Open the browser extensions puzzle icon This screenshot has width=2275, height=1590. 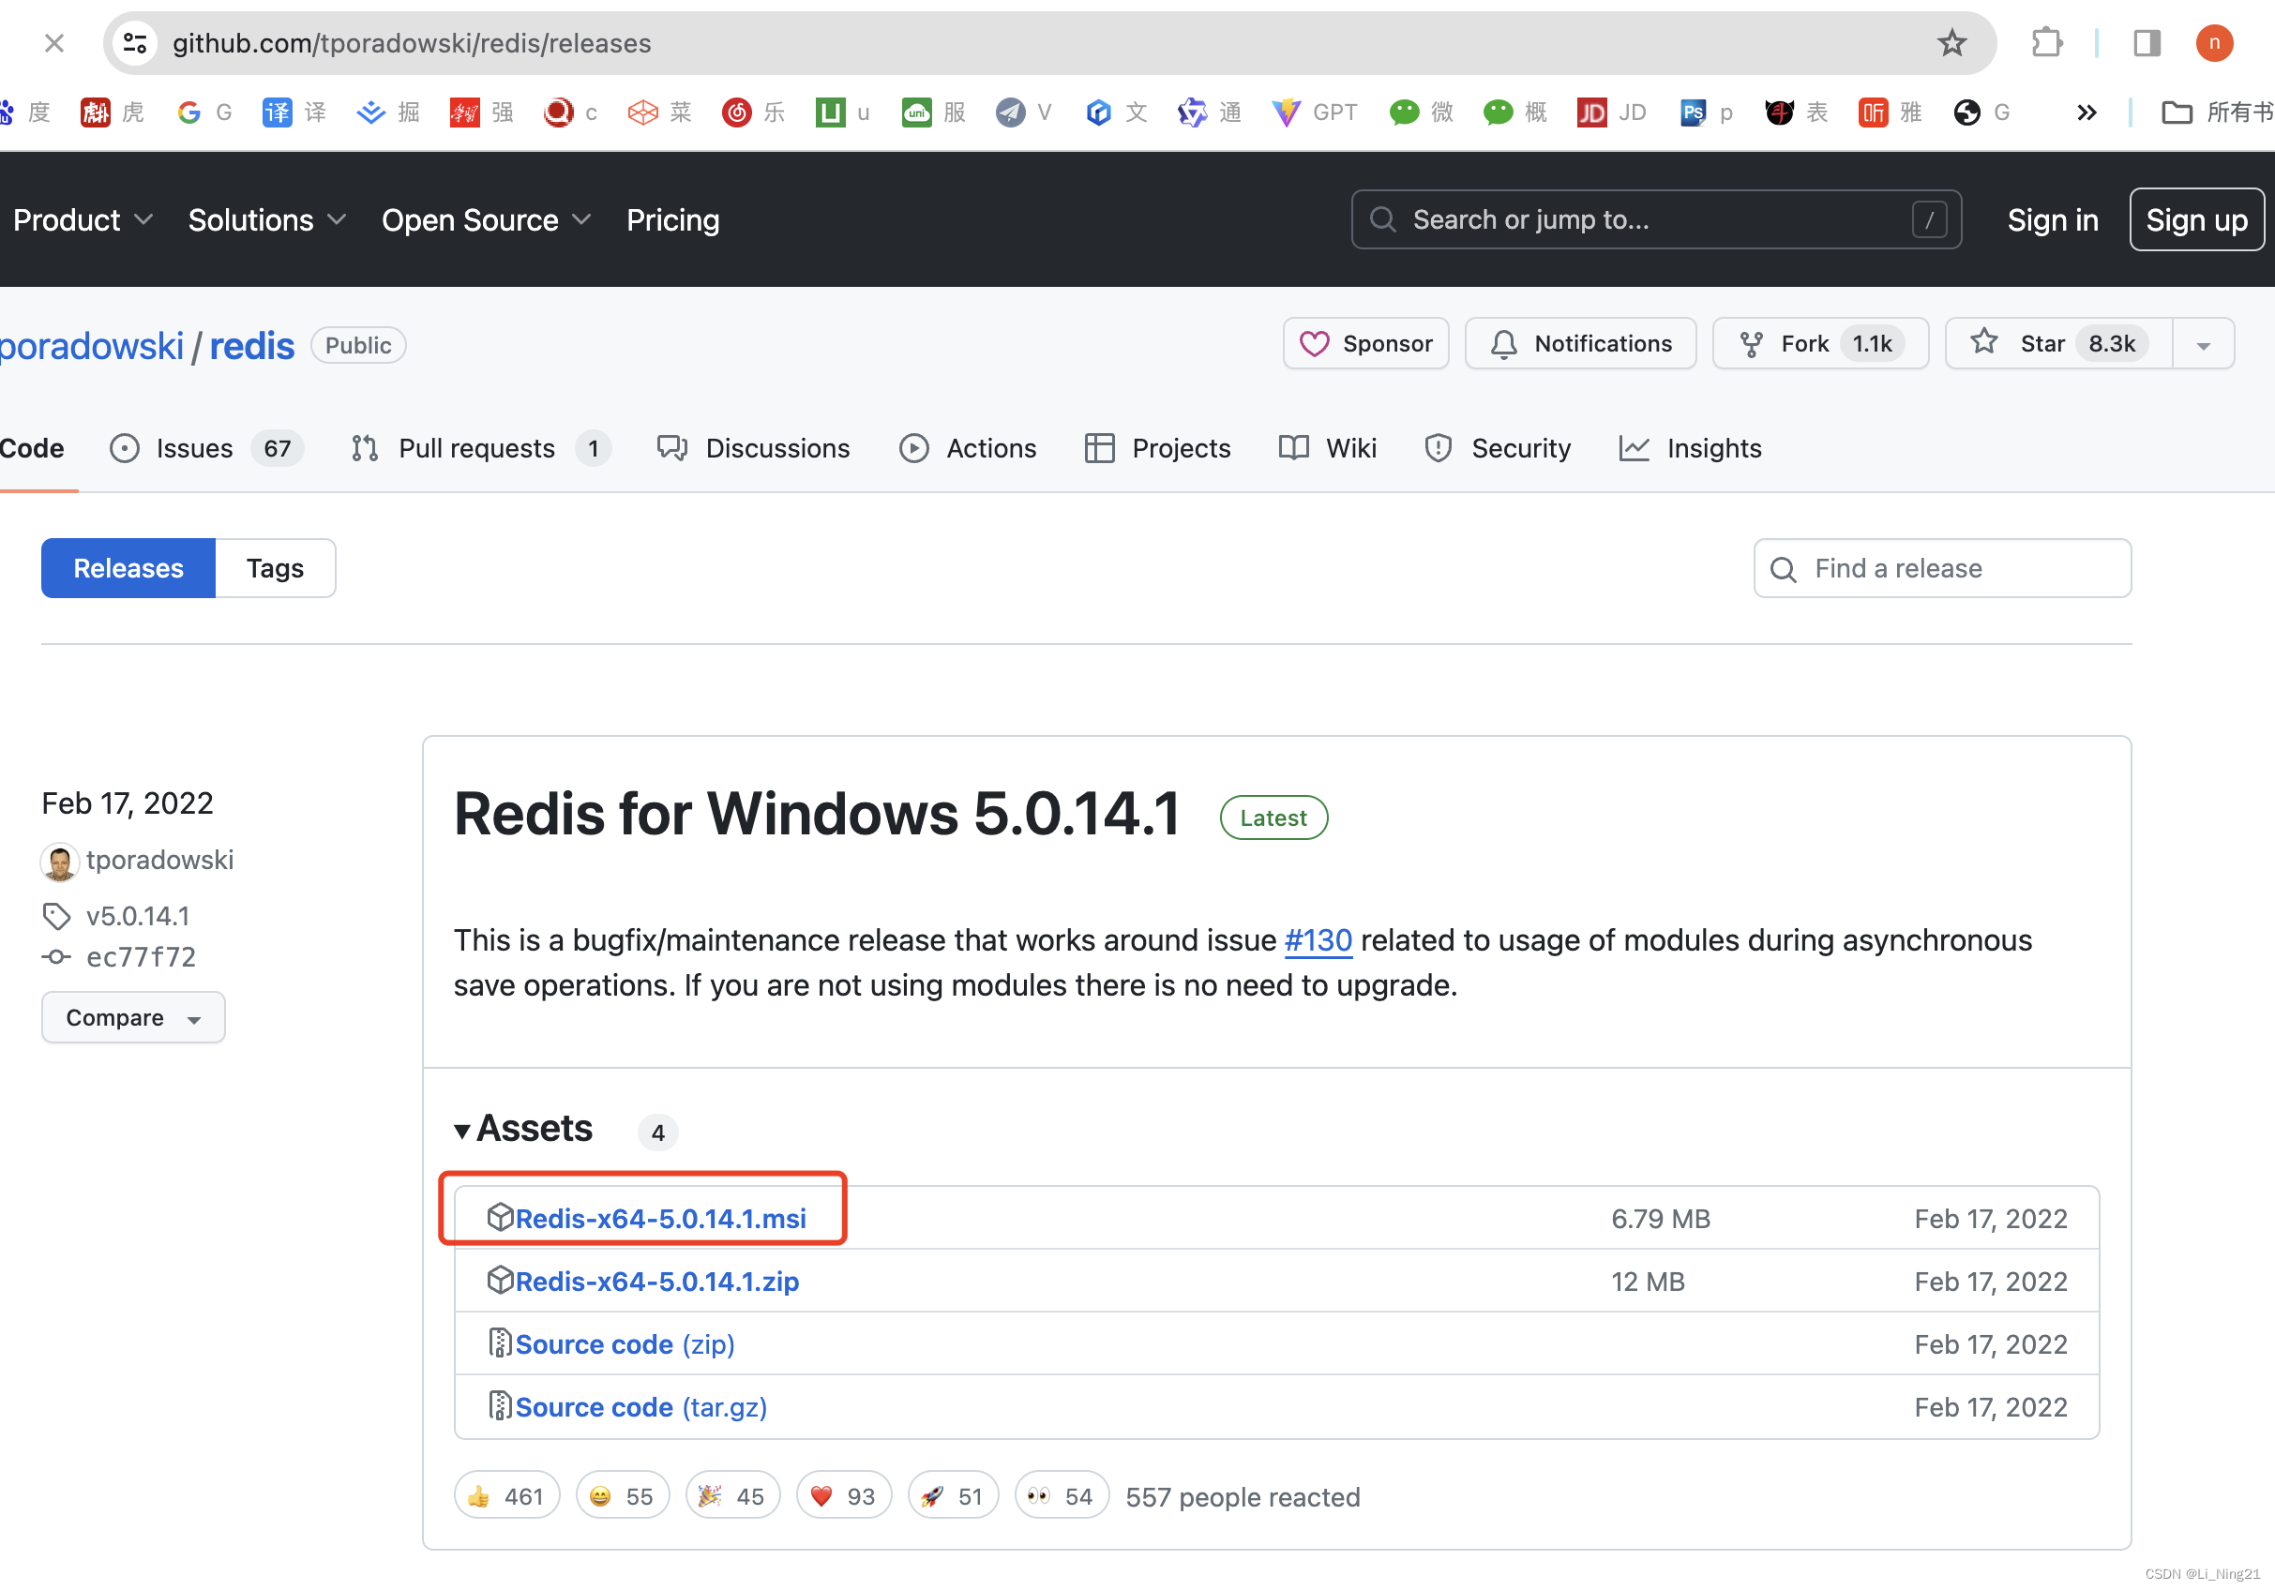pos(2046,43)
